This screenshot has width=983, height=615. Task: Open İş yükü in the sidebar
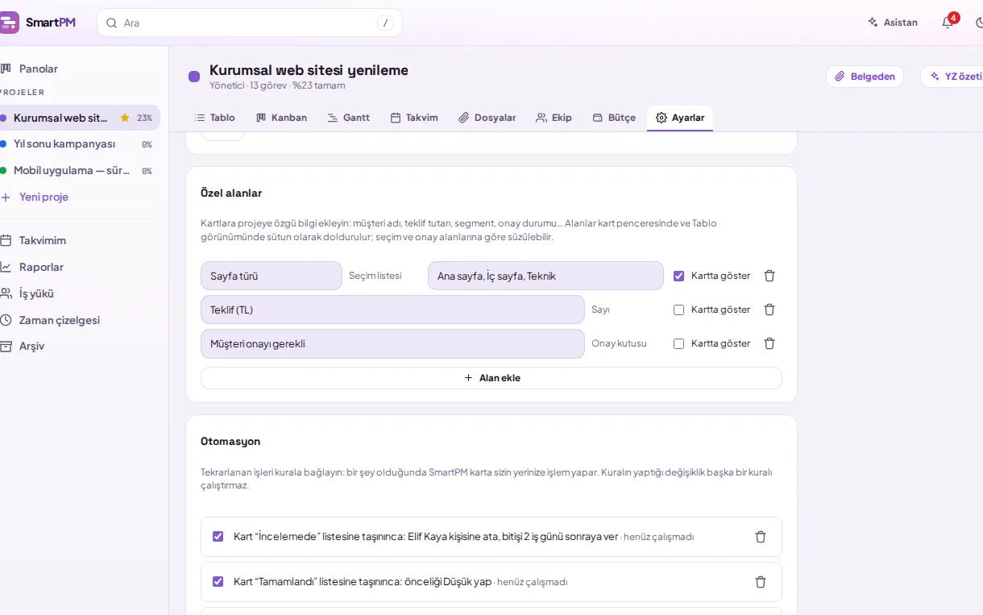coord(80,293)
